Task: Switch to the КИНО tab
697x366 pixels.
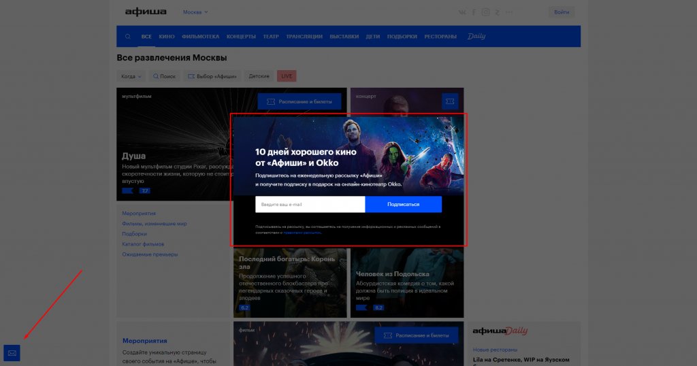Action: click(x=167, y=36)
